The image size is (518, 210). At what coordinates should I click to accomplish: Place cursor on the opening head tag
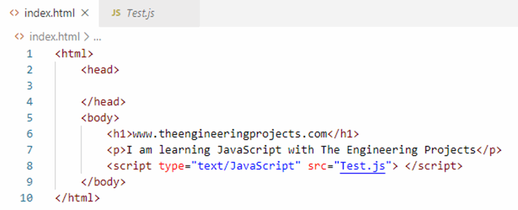click(100, 69)
